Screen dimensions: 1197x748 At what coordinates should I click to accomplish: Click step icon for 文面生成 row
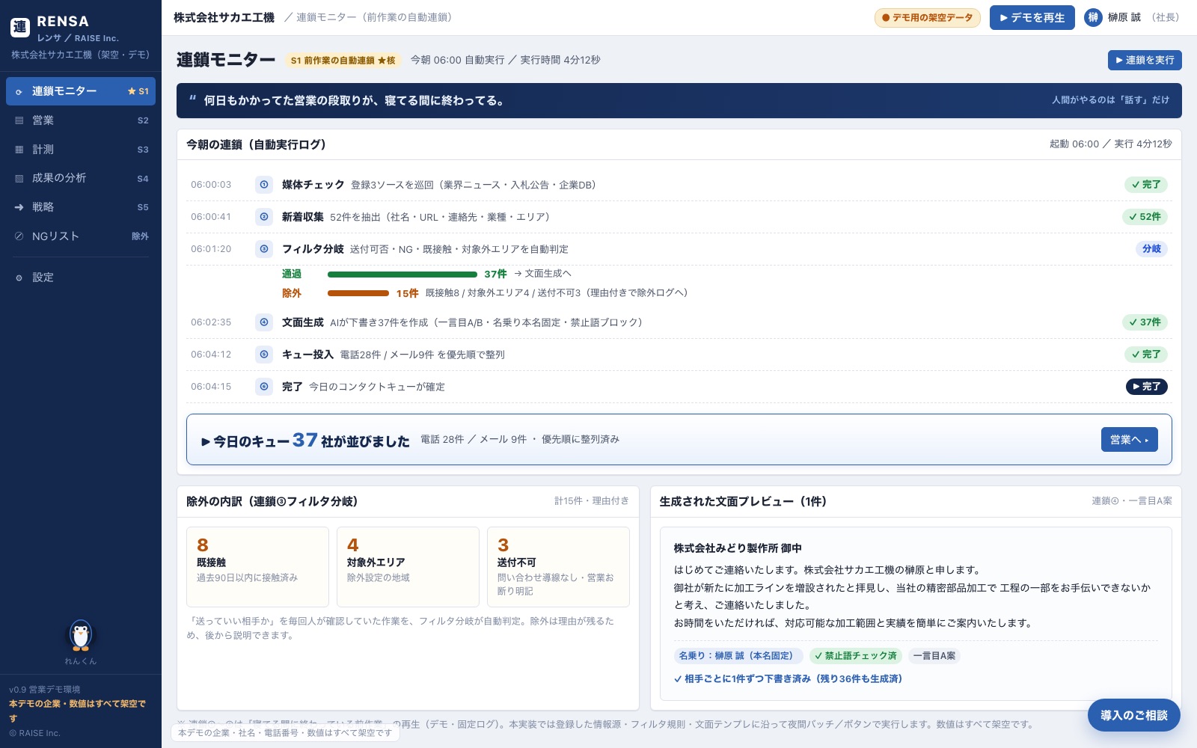tap(264, 322)
